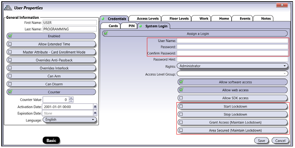Focus the Password input field
295x148 pixels.
pyautogui.click(x=232, y=47)
